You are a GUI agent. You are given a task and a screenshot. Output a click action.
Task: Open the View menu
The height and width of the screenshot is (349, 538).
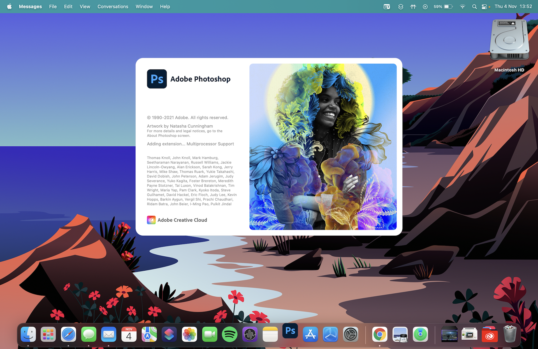[x=85, y=6]
